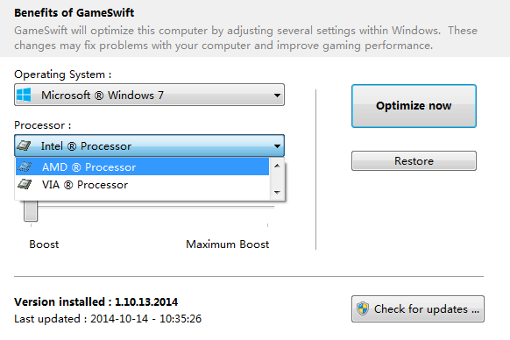The width and height of the screenshot is (510, 340).
Task: Click the processor list scroll up arrow
Action: [277, 166]
